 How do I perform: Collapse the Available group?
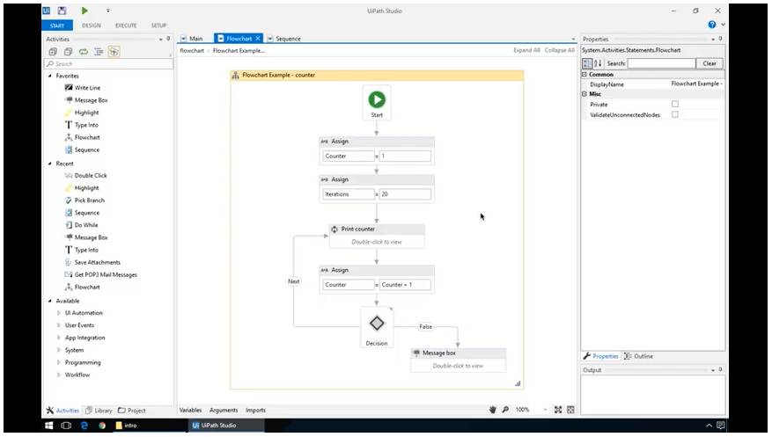[49, 301]
